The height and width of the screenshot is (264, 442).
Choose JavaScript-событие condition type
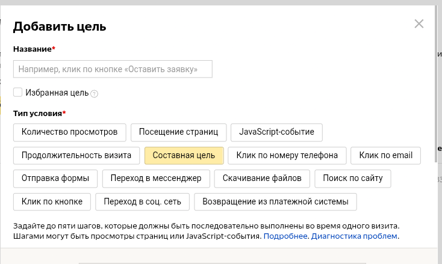click(x=276, y=132)
